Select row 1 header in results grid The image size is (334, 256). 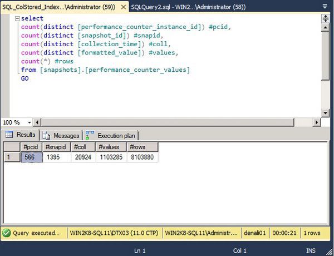[12, 157]
